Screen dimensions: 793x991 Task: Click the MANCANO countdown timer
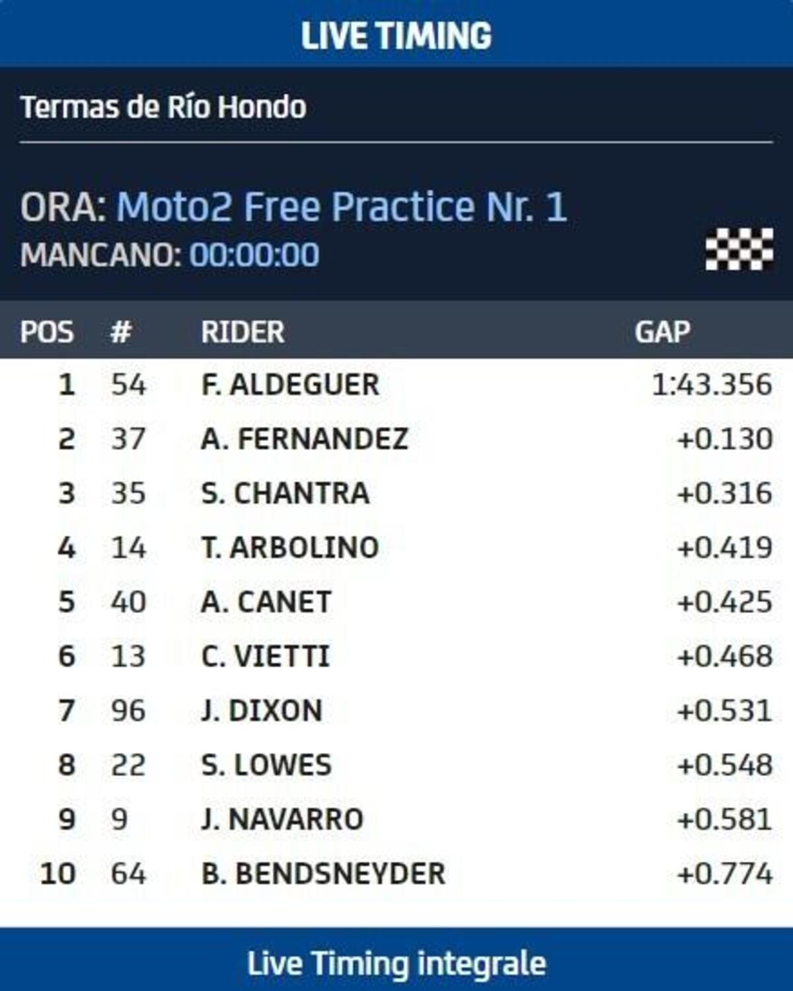click(254, 255)
